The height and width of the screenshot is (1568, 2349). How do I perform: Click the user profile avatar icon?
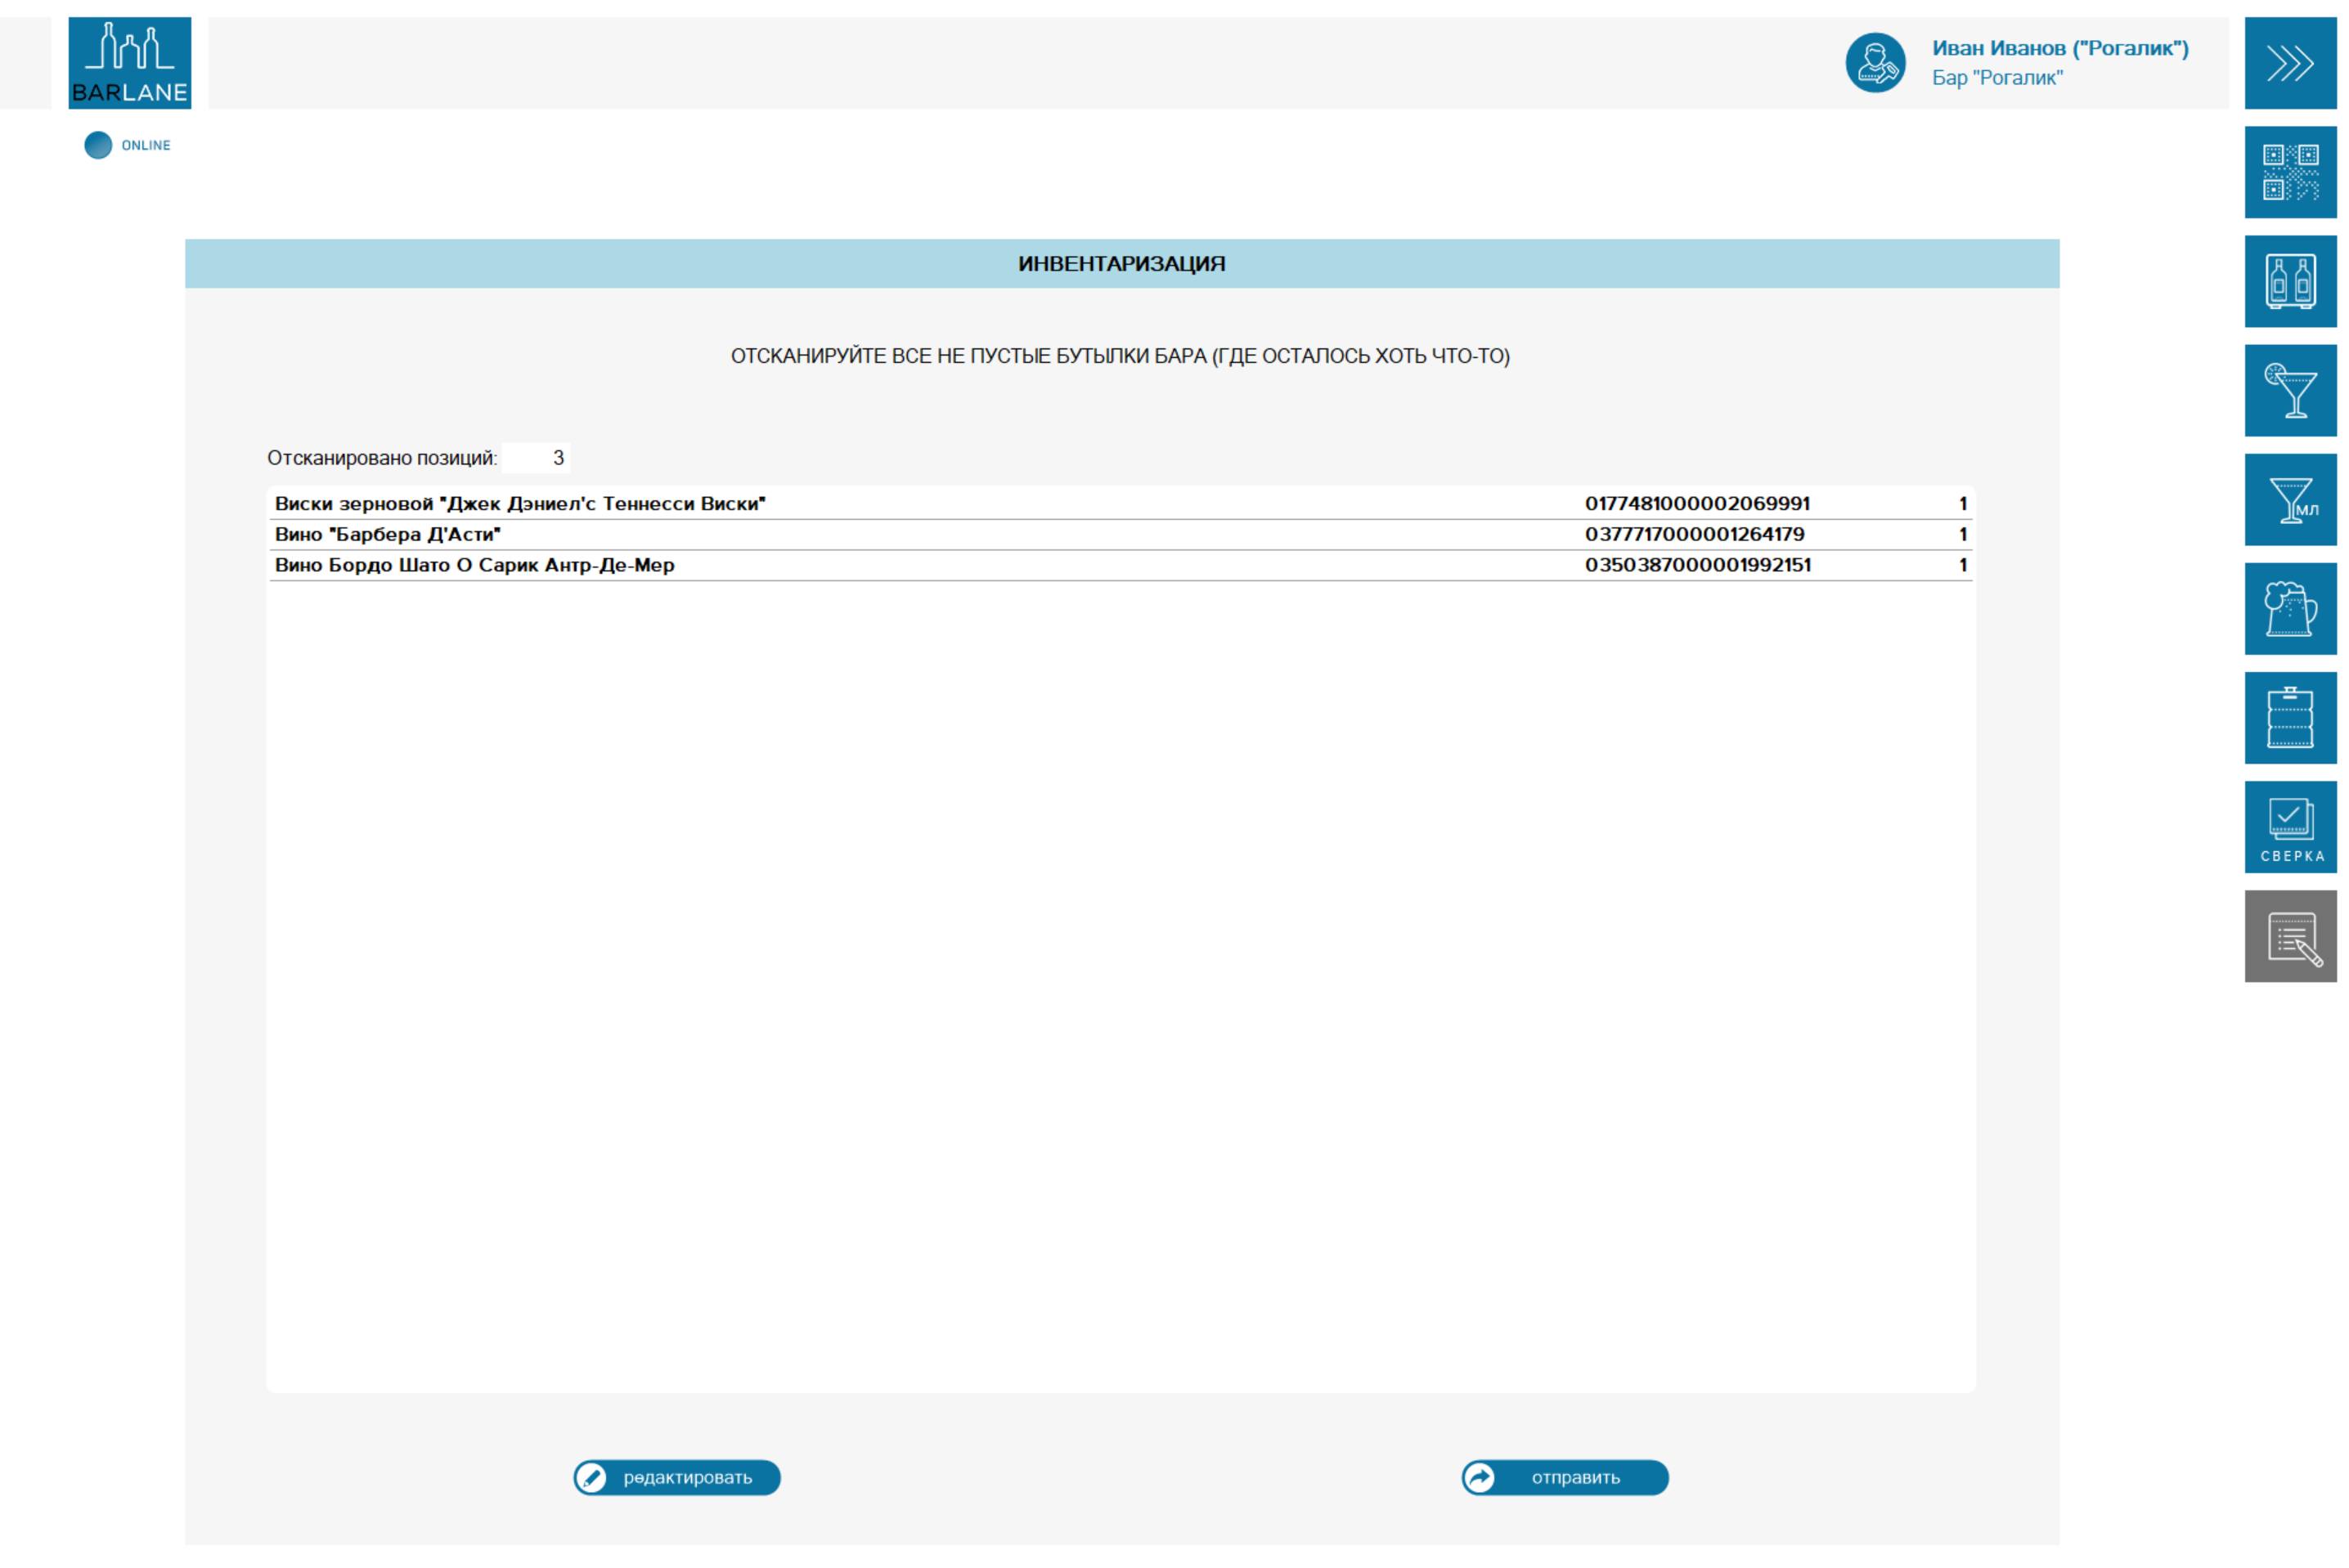[1874, 63]
